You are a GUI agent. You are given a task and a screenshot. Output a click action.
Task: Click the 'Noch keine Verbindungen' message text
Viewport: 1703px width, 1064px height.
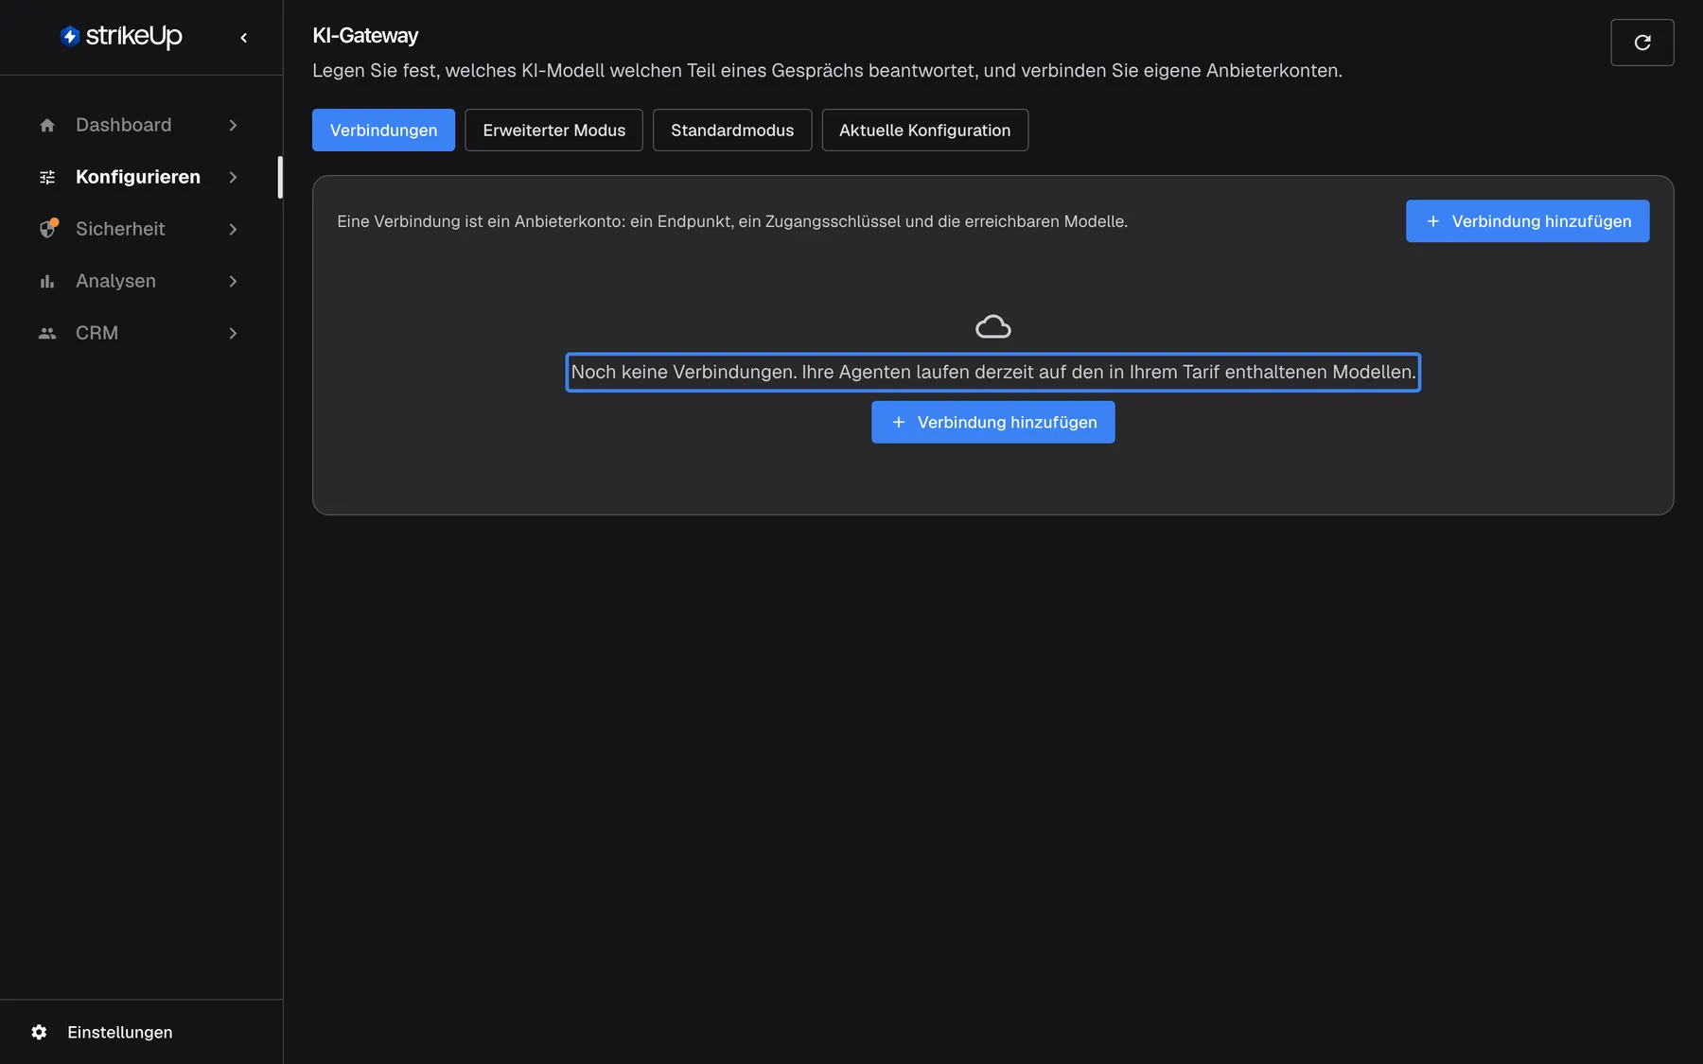[993, 372]
